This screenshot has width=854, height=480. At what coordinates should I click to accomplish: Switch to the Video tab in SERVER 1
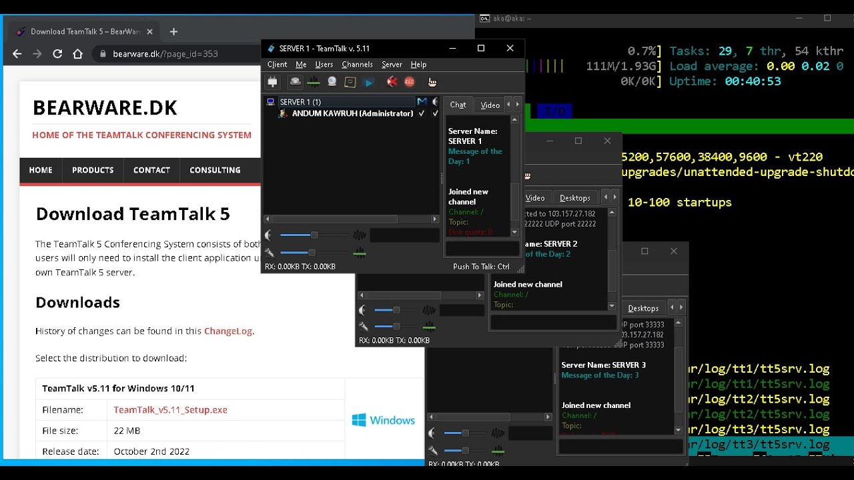point(490,105)
